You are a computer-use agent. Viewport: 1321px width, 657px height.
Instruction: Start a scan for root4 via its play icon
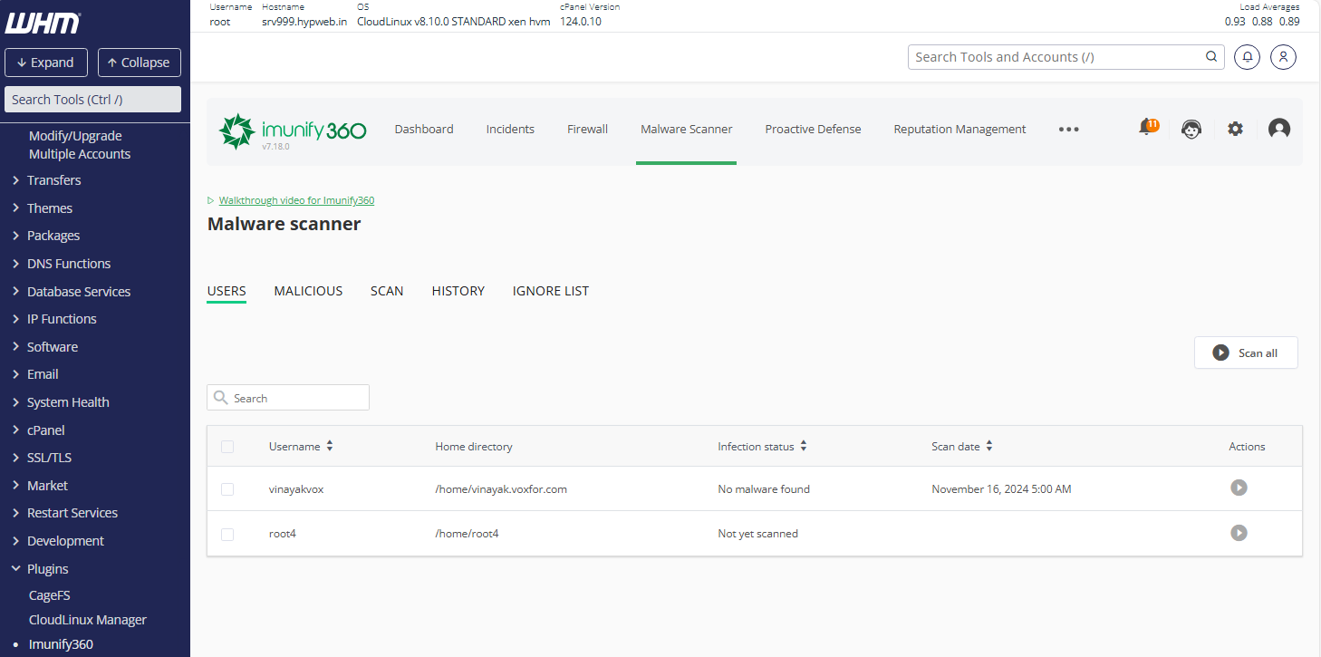tap(1239, 533)
